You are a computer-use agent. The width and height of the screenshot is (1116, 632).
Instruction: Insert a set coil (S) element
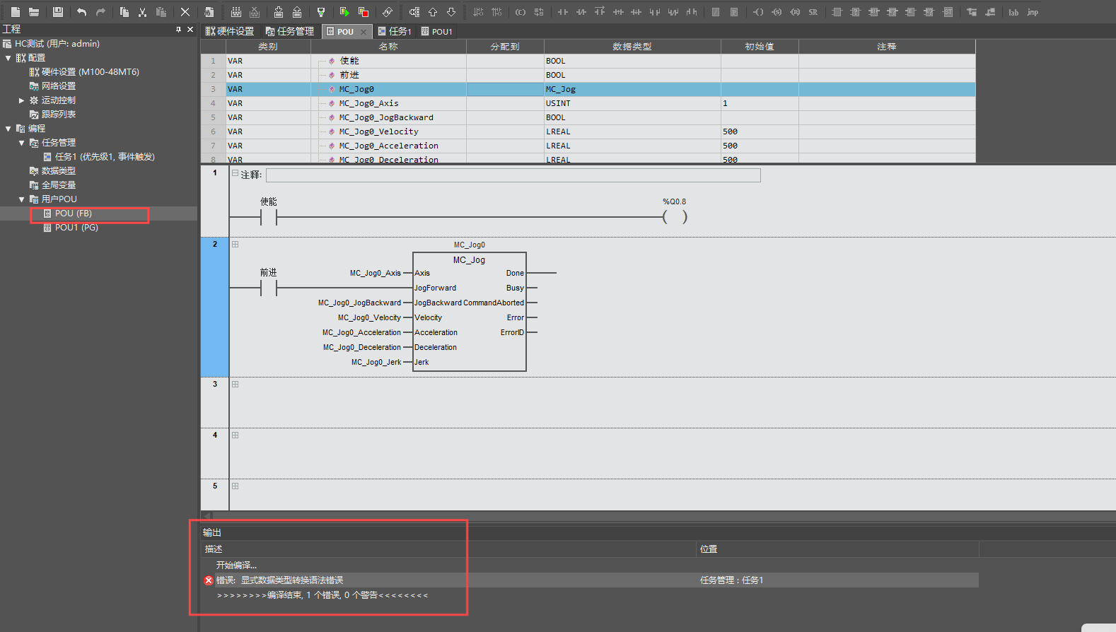(x=777, y=12)
